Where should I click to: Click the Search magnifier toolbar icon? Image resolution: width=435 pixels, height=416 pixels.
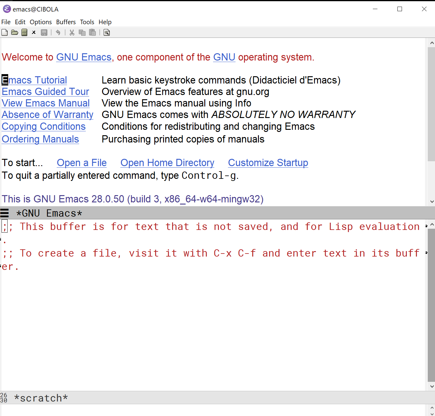point(107,32)
